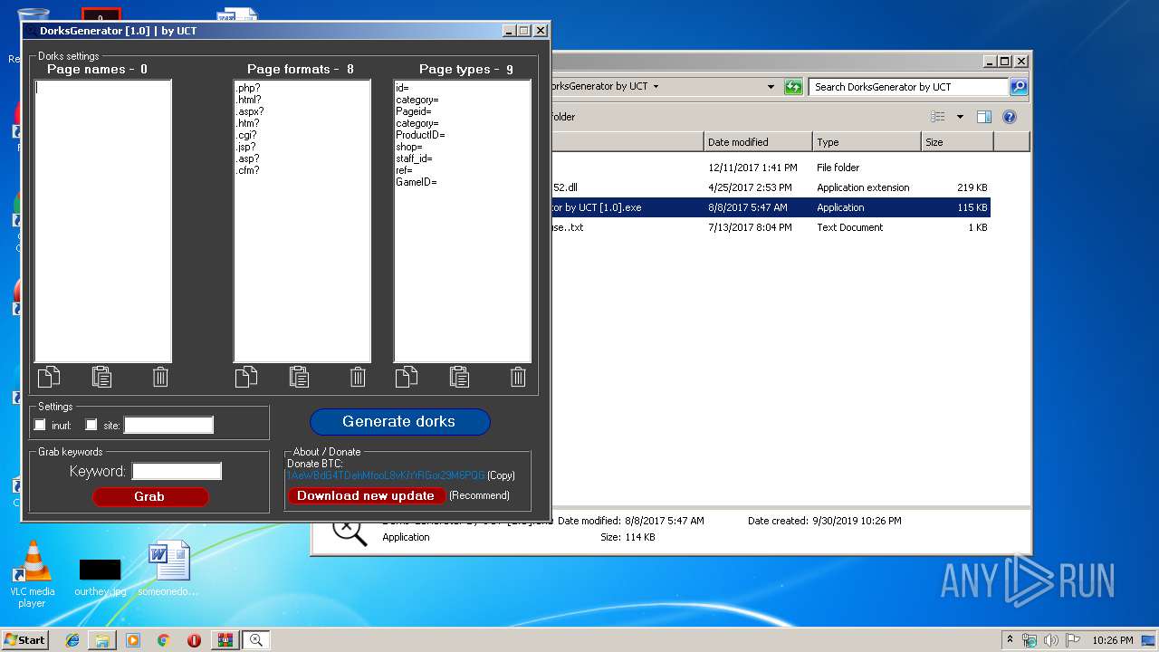The image size is (1159, 652).
Task: Open VLC media player desktop shortcut
Action: (33, 575)
